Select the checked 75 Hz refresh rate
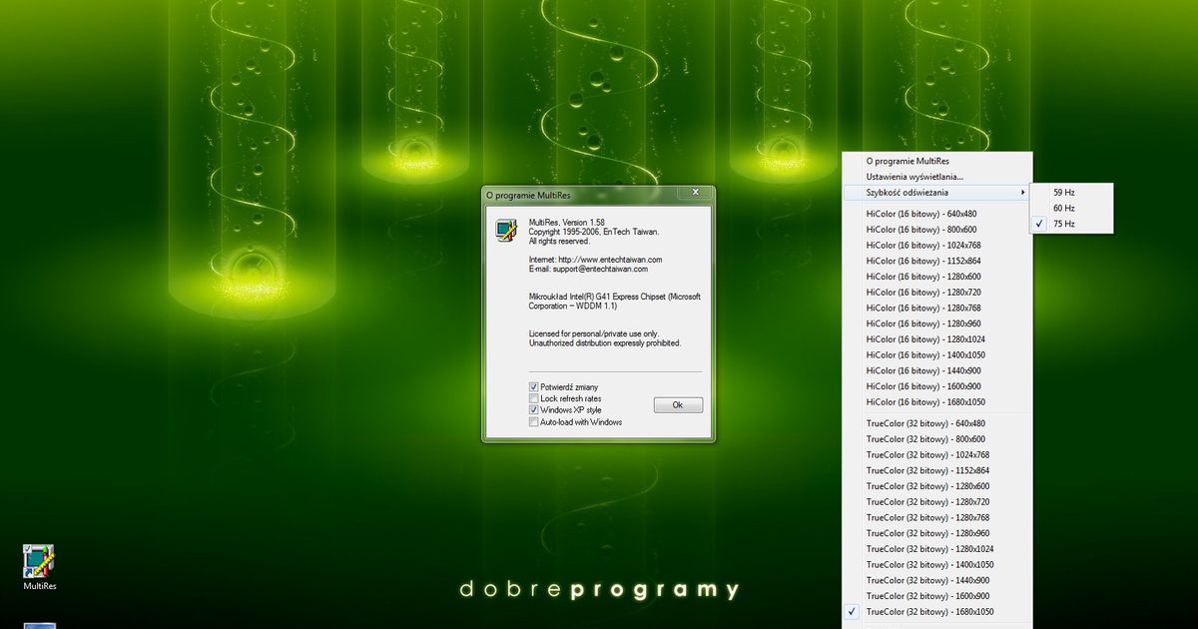Image resolution: width=1198 pixels, height=629 pixels. coord(1071,224)
